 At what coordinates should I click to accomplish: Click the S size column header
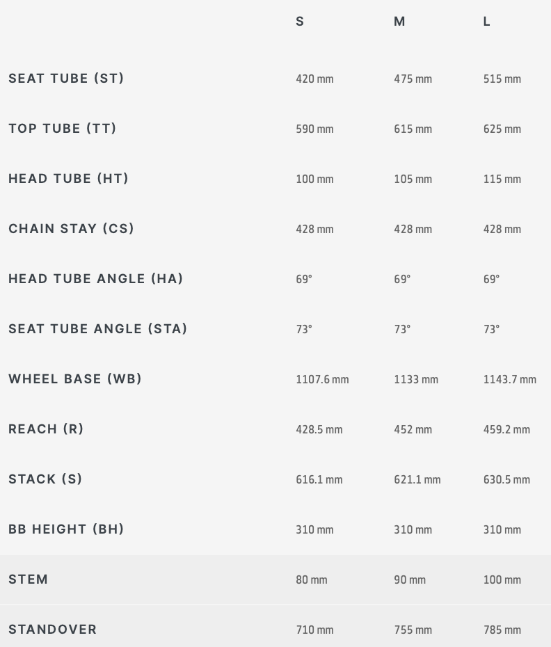[300, 22]
